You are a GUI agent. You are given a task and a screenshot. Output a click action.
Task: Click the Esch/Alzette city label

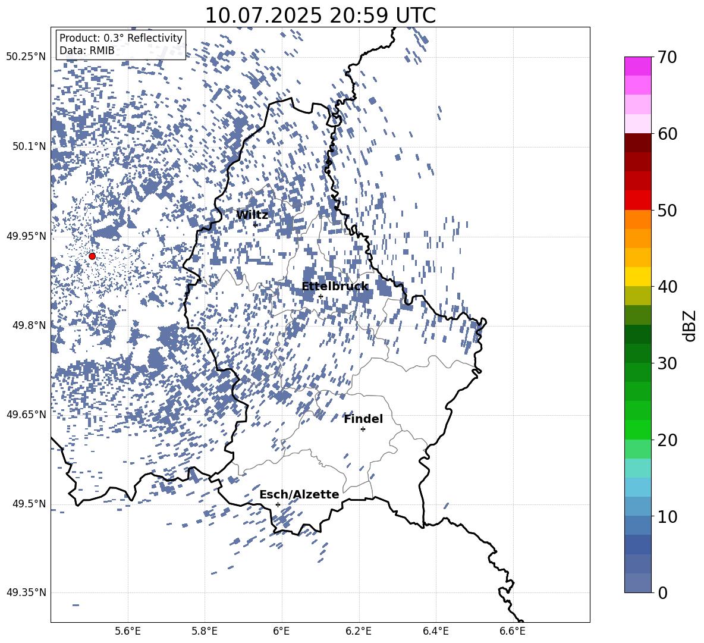click(x=299, y=494)
